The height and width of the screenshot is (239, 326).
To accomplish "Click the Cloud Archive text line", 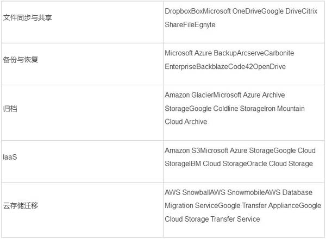I will pyautogui.click(x=186, y=122).
